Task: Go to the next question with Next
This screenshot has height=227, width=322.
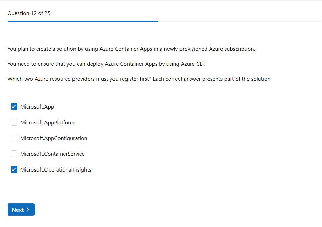Action: click(21, 210)
